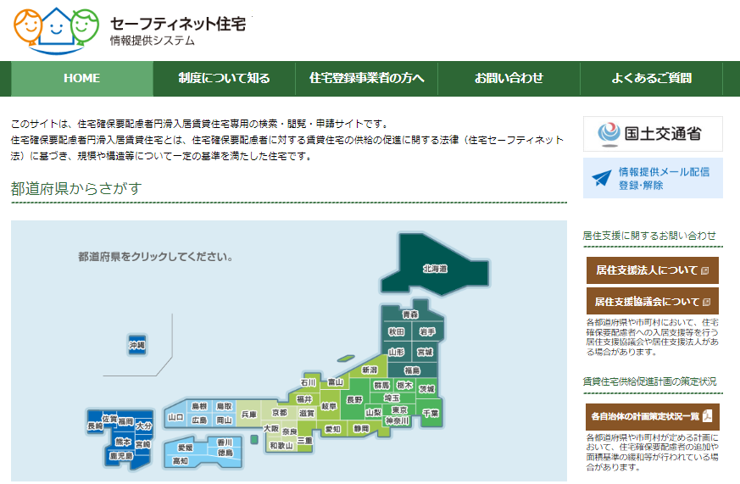The image size is (740, 484).
Task: Open 各自治体の計画策定状況一覧 PDF button
Action: [652, 416]
